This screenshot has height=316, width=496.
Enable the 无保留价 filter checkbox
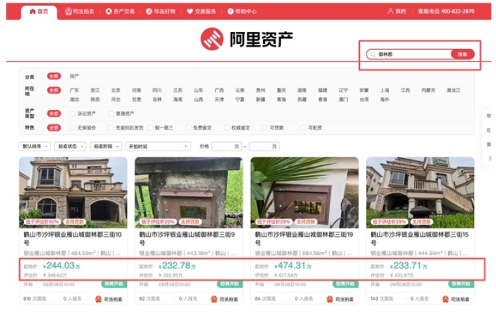coord(73,127)
